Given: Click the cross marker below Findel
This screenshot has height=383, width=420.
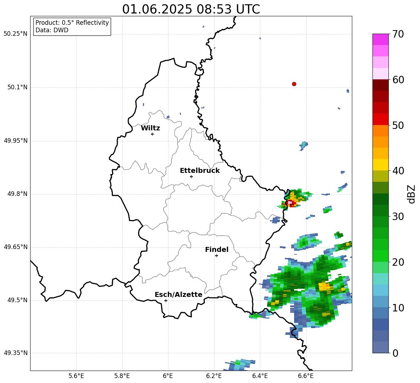Looking at the screenshot, I should pos(216,255).
